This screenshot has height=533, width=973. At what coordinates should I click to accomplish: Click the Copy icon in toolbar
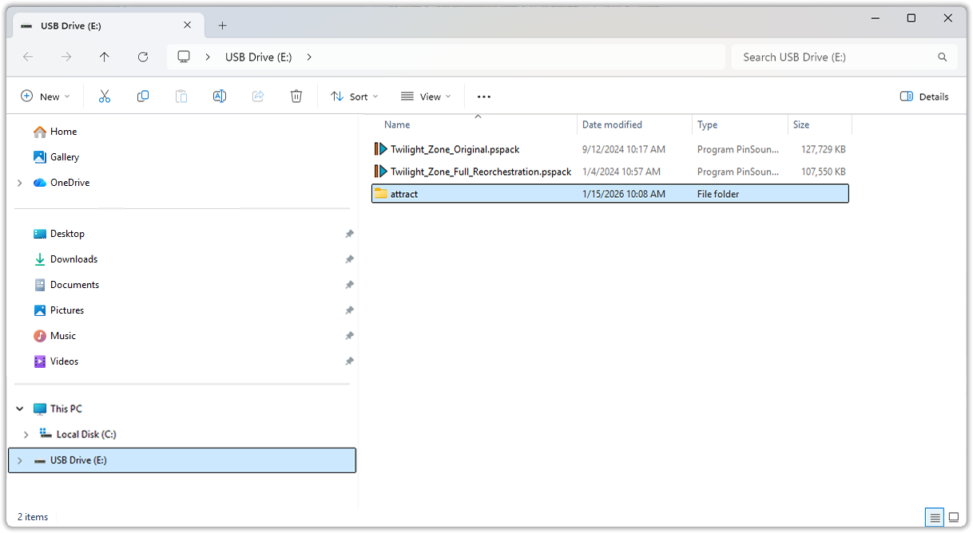pos(143,97)
